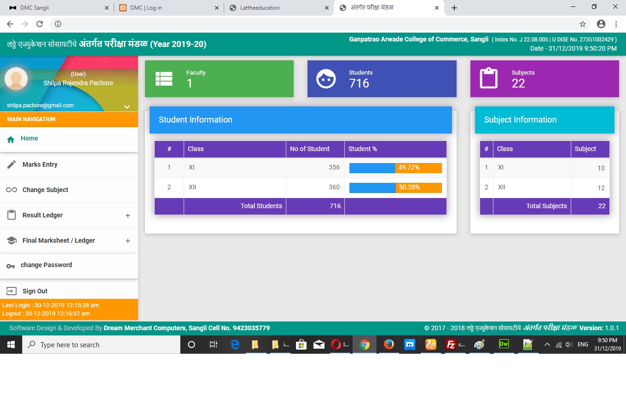Click the Sign Out arrow icon
Viewport: 626px width, 403px height.
click(x=12, y=291)
